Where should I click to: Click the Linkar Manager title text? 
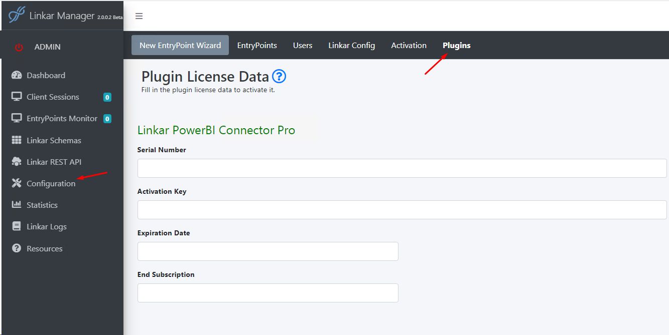62,16
